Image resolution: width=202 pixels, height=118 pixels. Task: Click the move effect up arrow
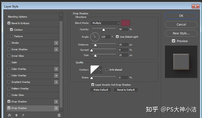(x=17, y=115)
